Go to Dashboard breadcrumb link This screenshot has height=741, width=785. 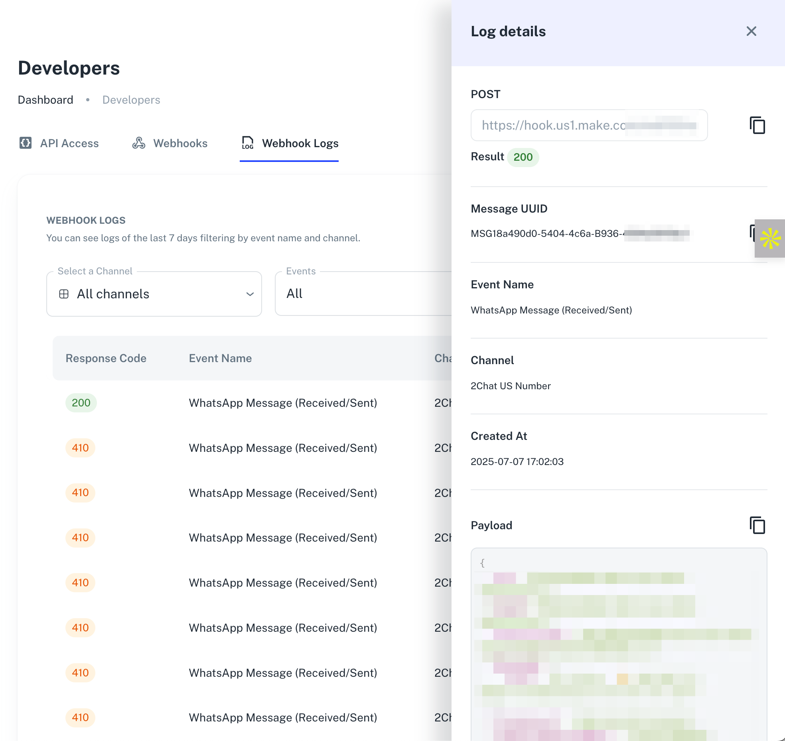pos(45,100)
